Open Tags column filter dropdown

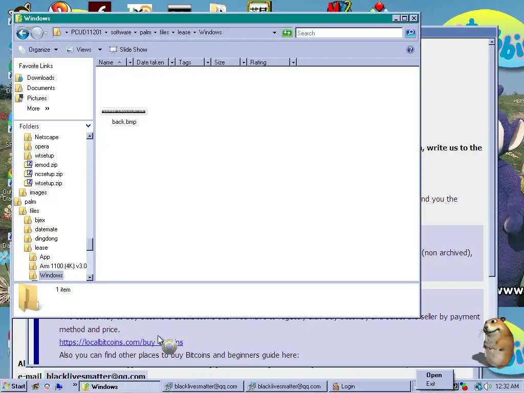(208, 62)
